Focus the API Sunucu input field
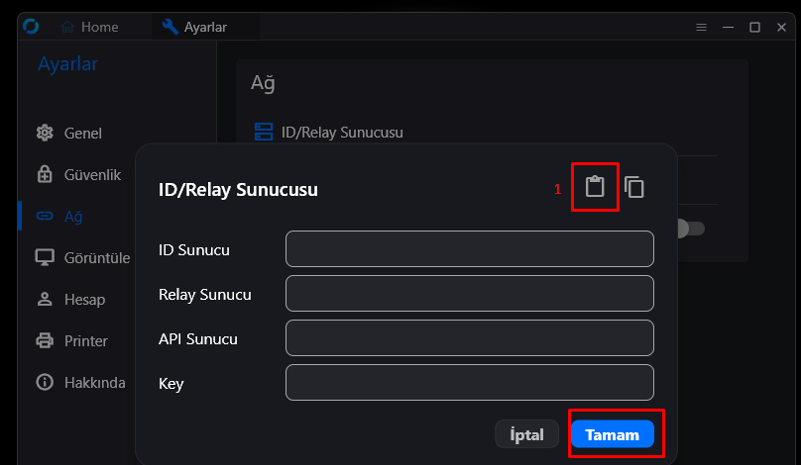Screen dimensions: 801x465 (x=470, y=337)
